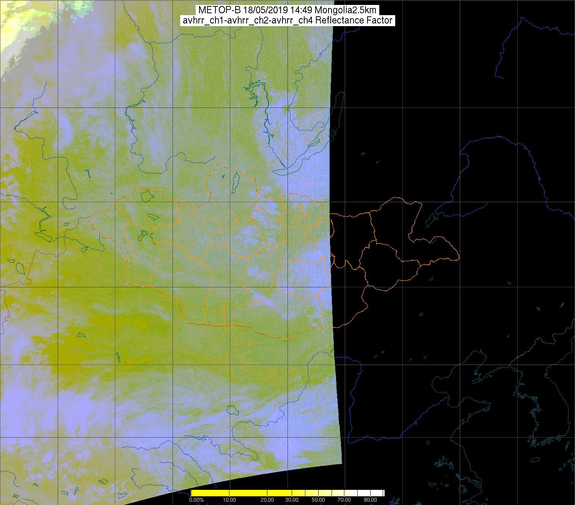This screenshot has width=575, height=505.
Task: Click the '20.00' colorbar label
Action: (267, 500)
